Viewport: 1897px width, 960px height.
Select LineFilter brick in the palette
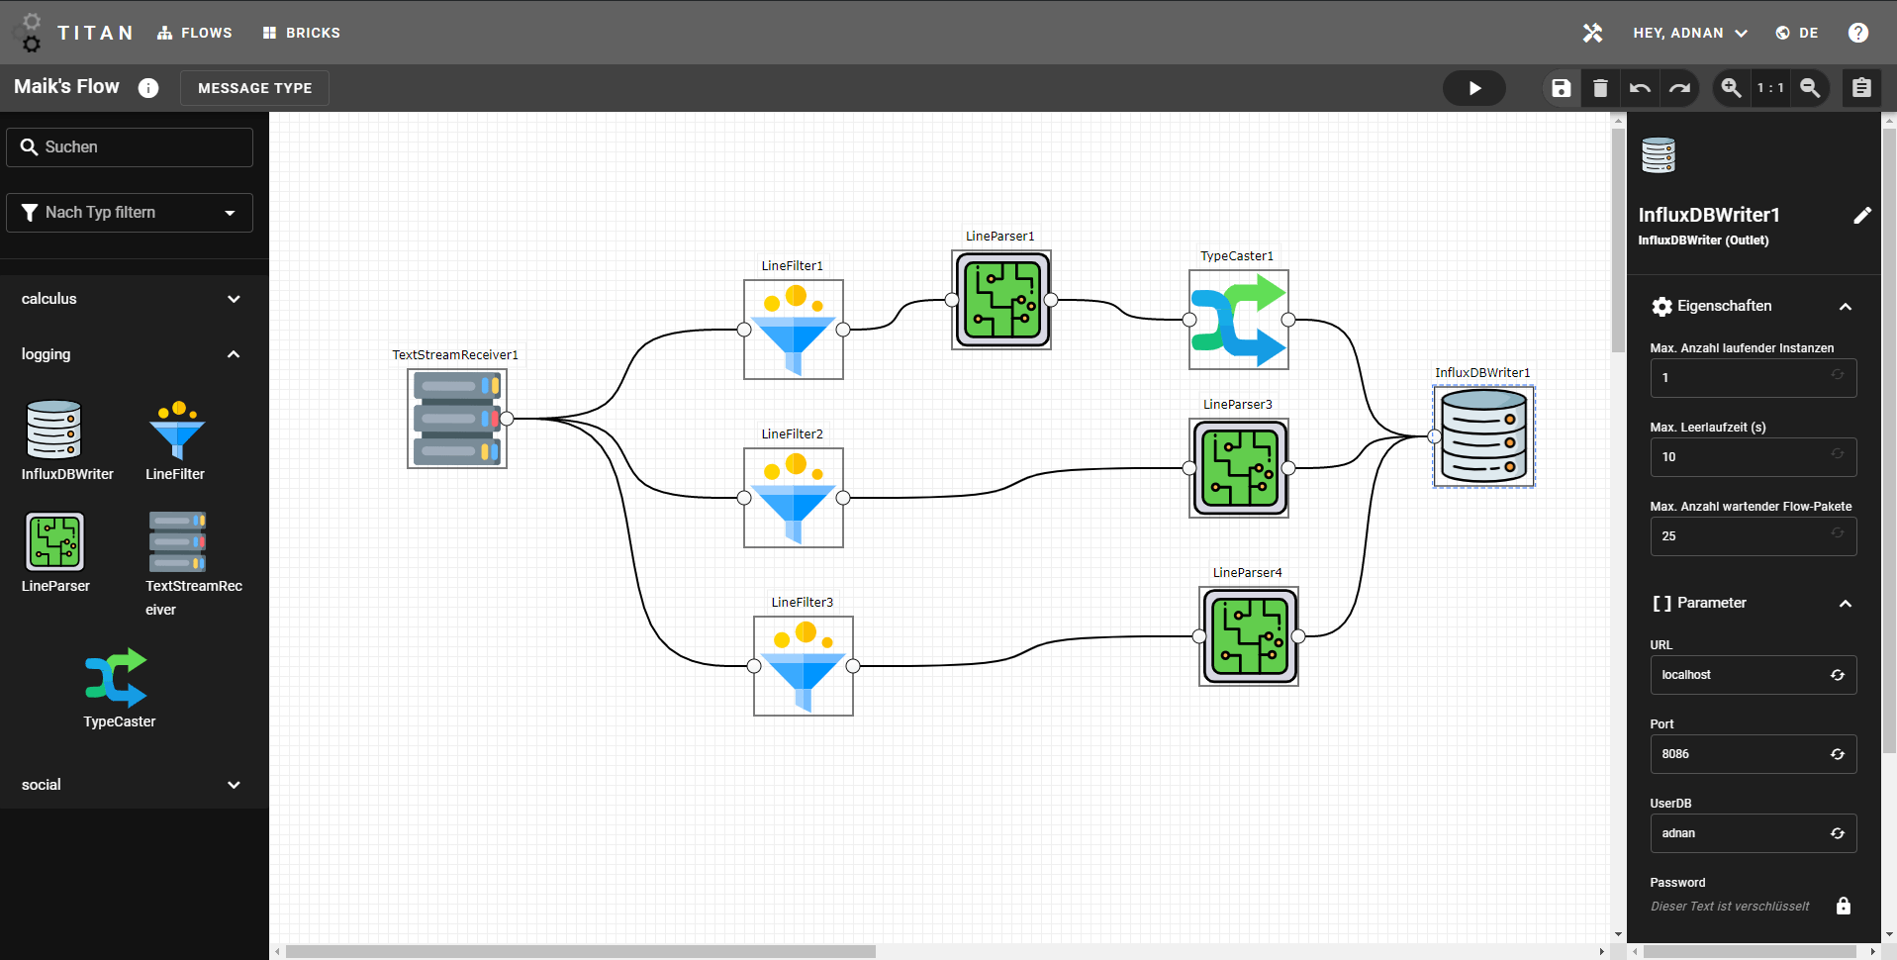click(x=176, y=440)
